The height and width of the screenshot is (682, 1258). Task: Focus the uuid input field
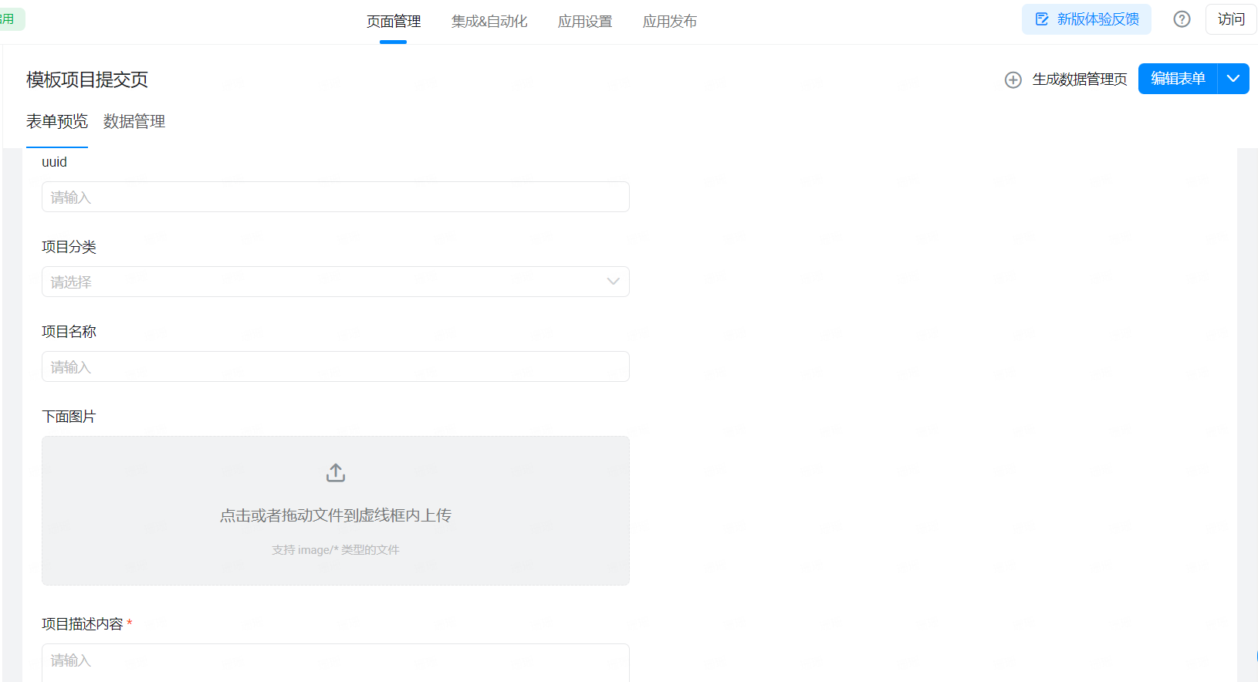336,197
